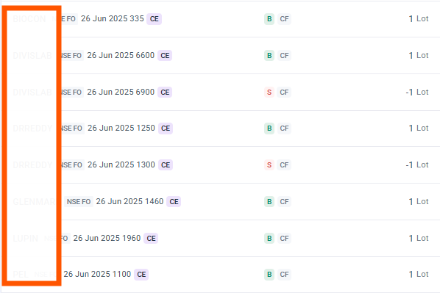The height and width of the screenshot is (293, 440).
Task: Select the text '26 Jun 2025 1300'
Action: 121,164
